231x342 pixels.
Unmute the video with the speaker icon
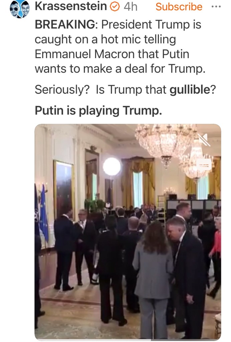[204, 140]
